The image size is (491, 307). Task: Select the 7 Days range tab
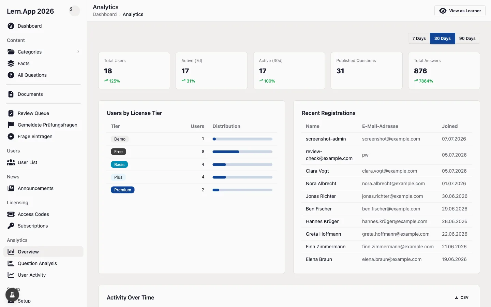419,39
